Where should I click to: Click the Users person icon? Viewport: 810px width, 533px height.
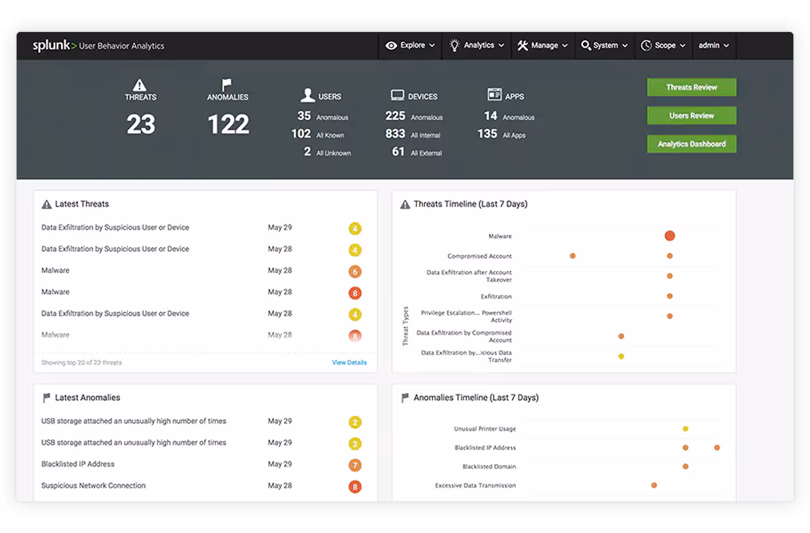[307, 95]
